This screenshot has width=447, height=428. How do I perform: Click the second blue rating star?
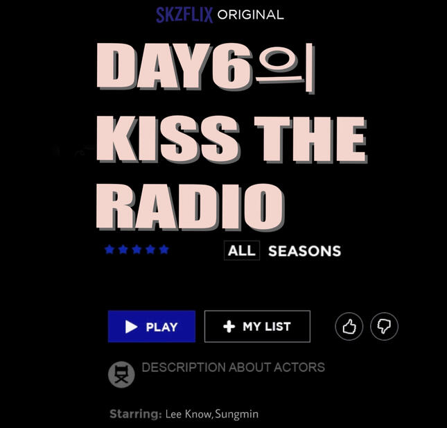123,250
